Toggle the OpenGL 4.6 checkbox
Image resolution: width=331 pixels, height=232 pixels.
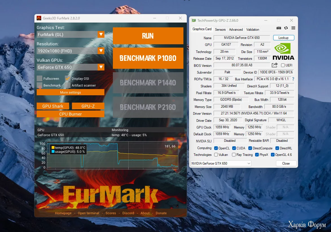tap(273, 154)
